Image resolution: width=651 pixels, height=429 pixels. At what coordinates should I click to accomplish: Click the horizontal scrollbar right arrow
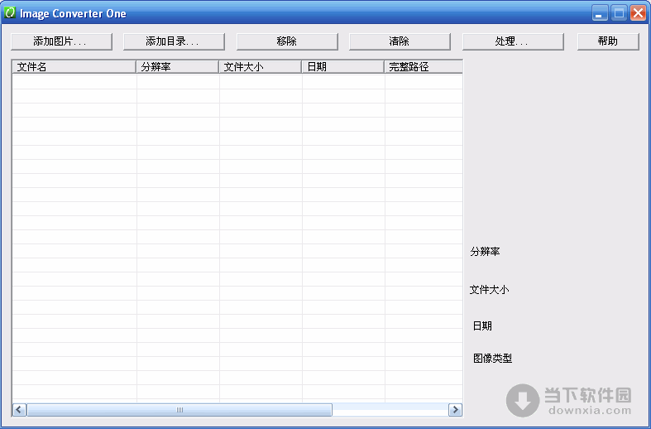455,410
